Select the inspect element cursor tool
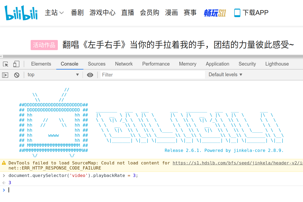This screenshot has height=202, width=303. (x=5, y=64)
